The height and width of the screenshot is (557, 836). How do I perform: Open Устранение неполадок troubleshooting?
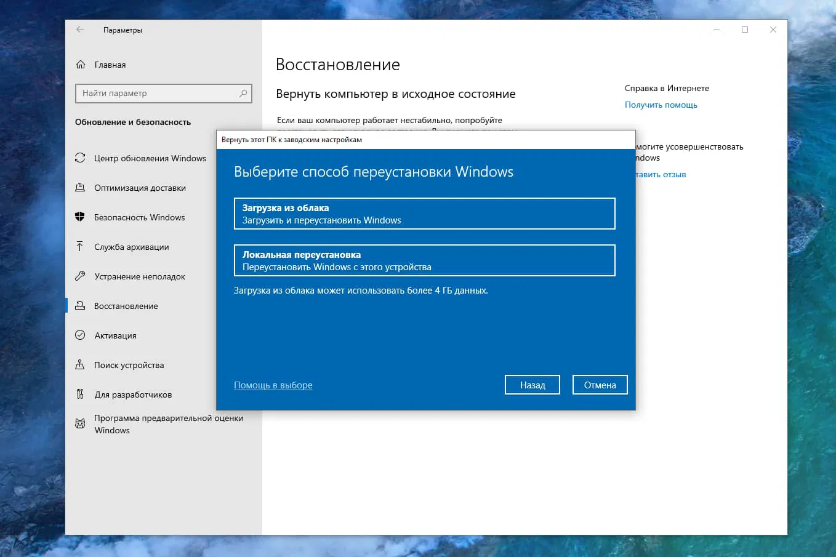[x=139, y=276]
